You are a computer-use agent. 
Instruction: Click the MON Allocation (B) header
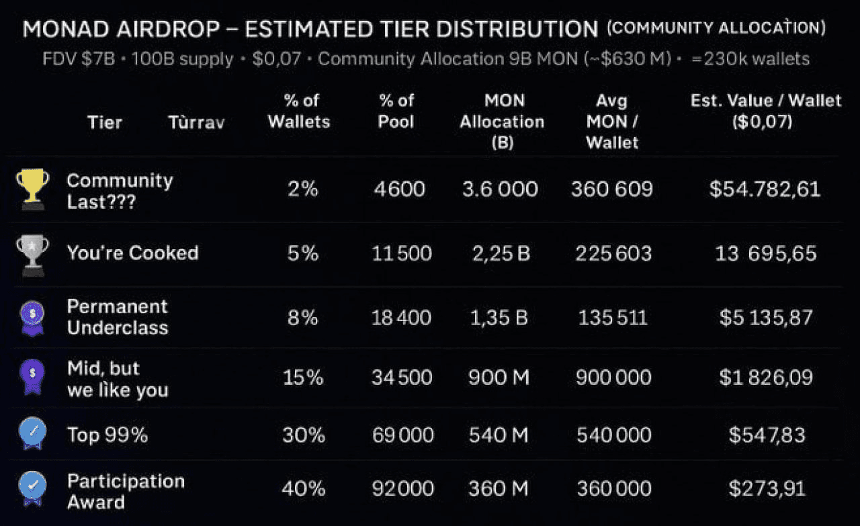(x=502, y=122)
